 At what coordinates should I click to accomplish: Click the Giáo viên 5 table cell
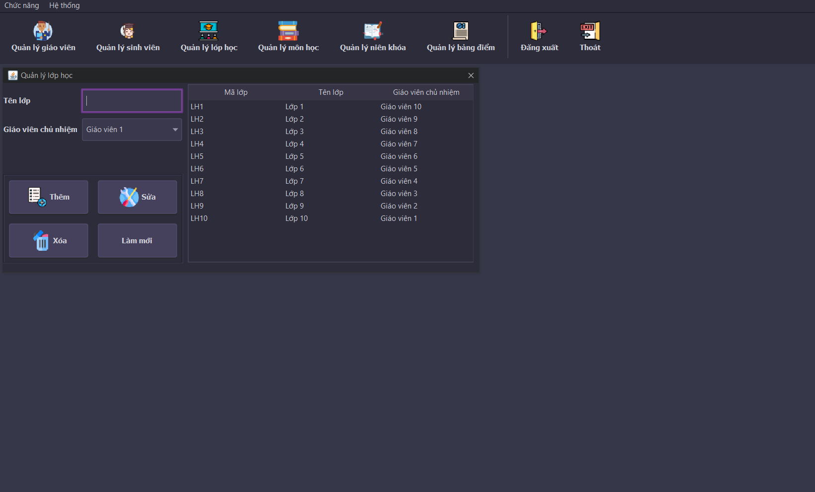(426, 169)
